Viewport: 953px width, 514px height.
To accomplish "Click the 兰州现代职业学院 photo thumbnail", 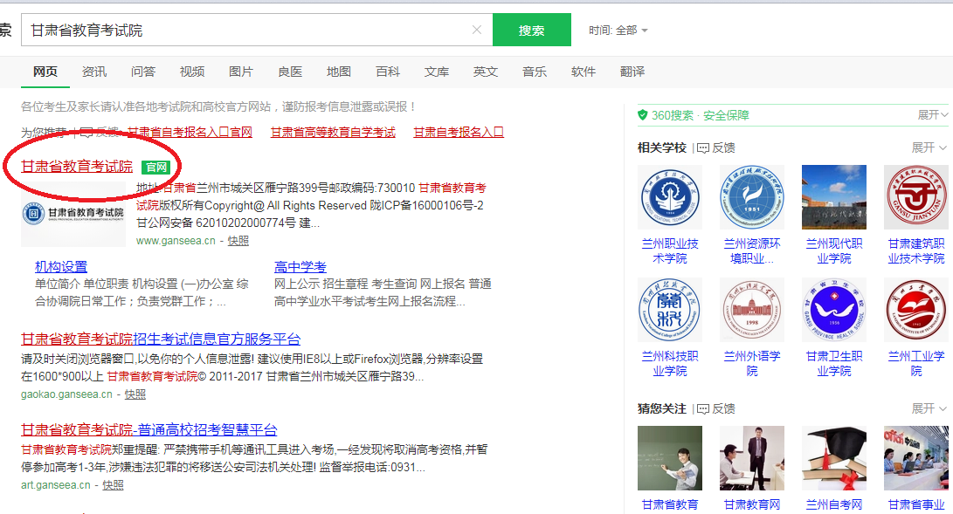I will point(833,197).
